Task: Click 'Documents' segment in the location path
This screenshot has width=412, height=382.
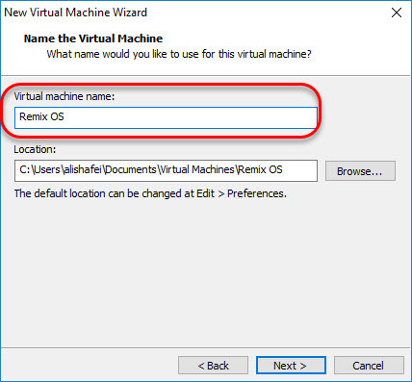Action: click(x=131, y=169)
